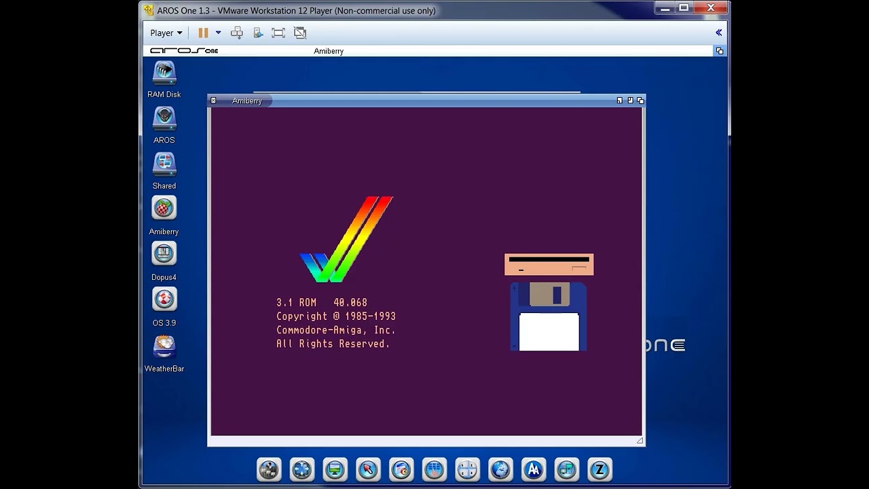Select the AROS drive icon
The height and width of the screenshot is (489, 869).
click(164, 118)
